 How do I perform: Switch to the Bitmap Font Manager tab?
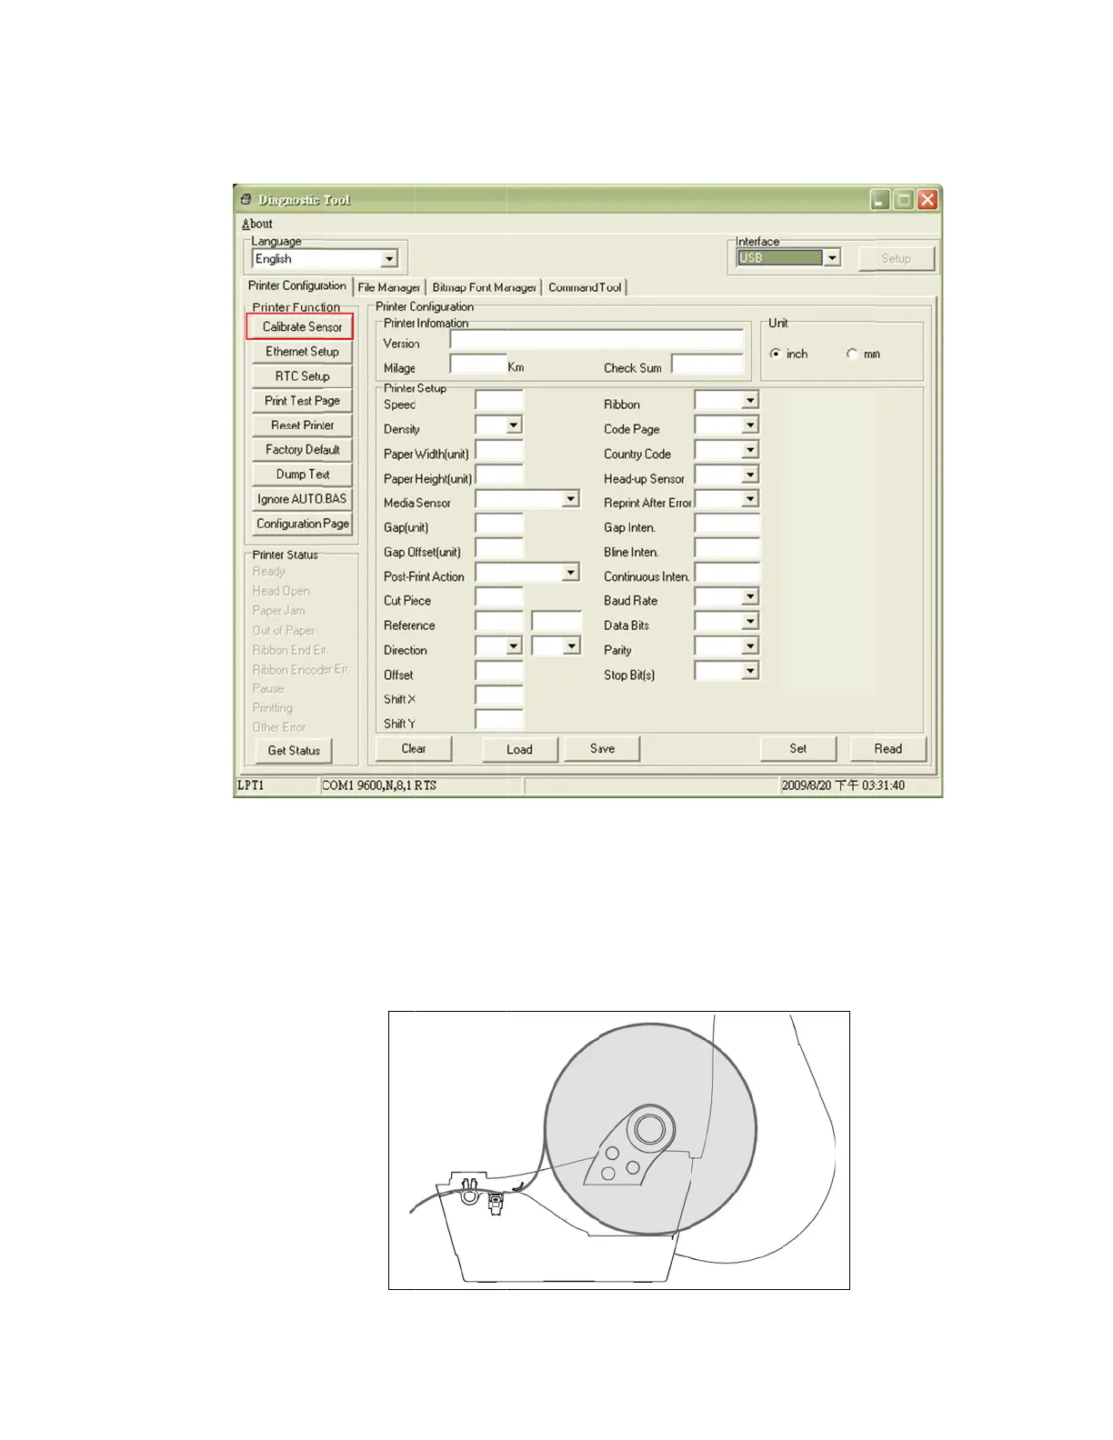coord(484,287)
